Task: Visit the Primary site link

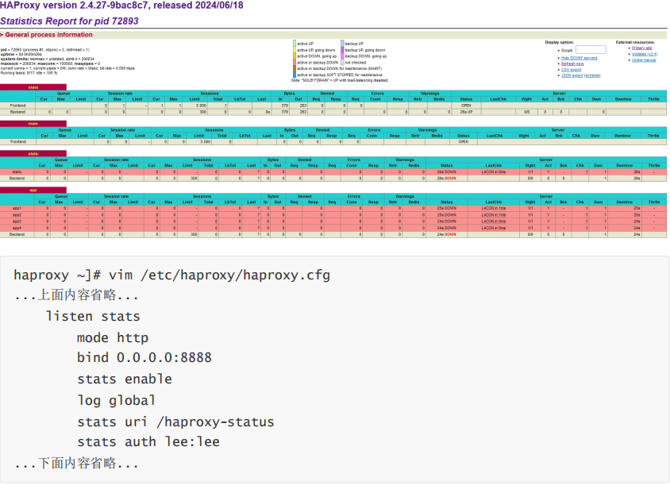Action: [x=641, y=48]
